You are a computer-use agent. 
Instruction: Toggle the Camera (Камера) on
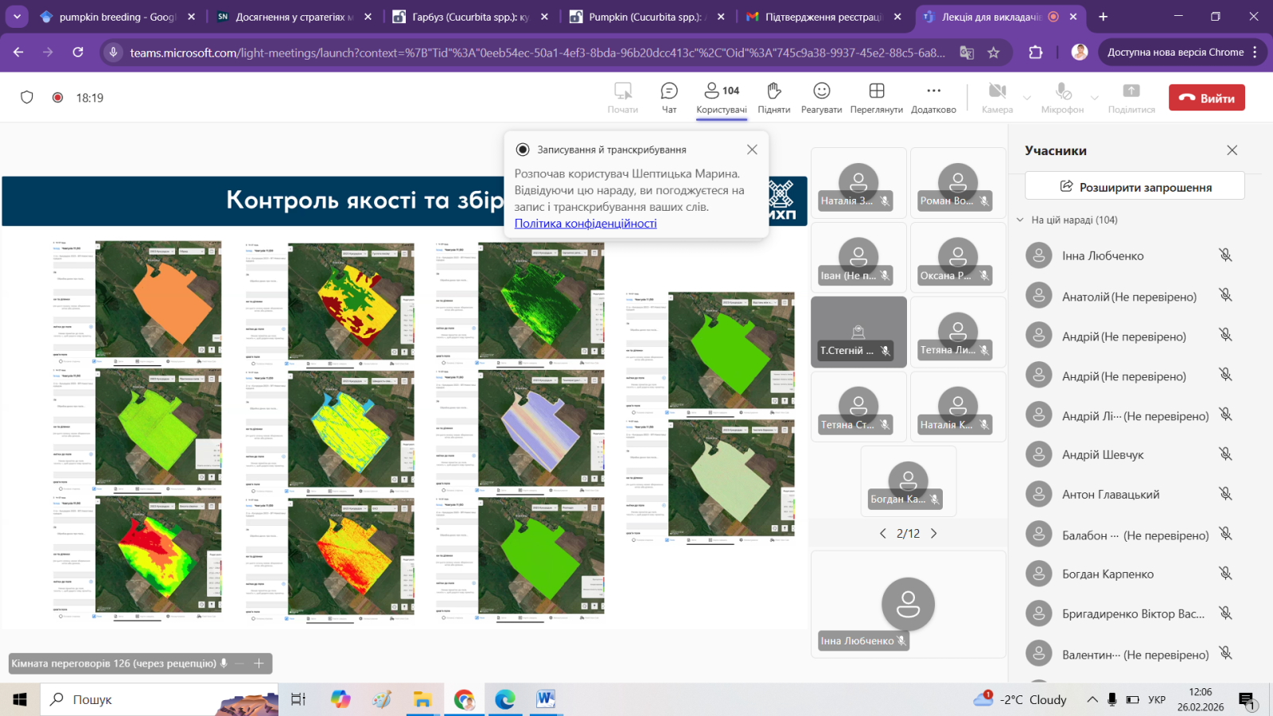(x=997, y=97)
